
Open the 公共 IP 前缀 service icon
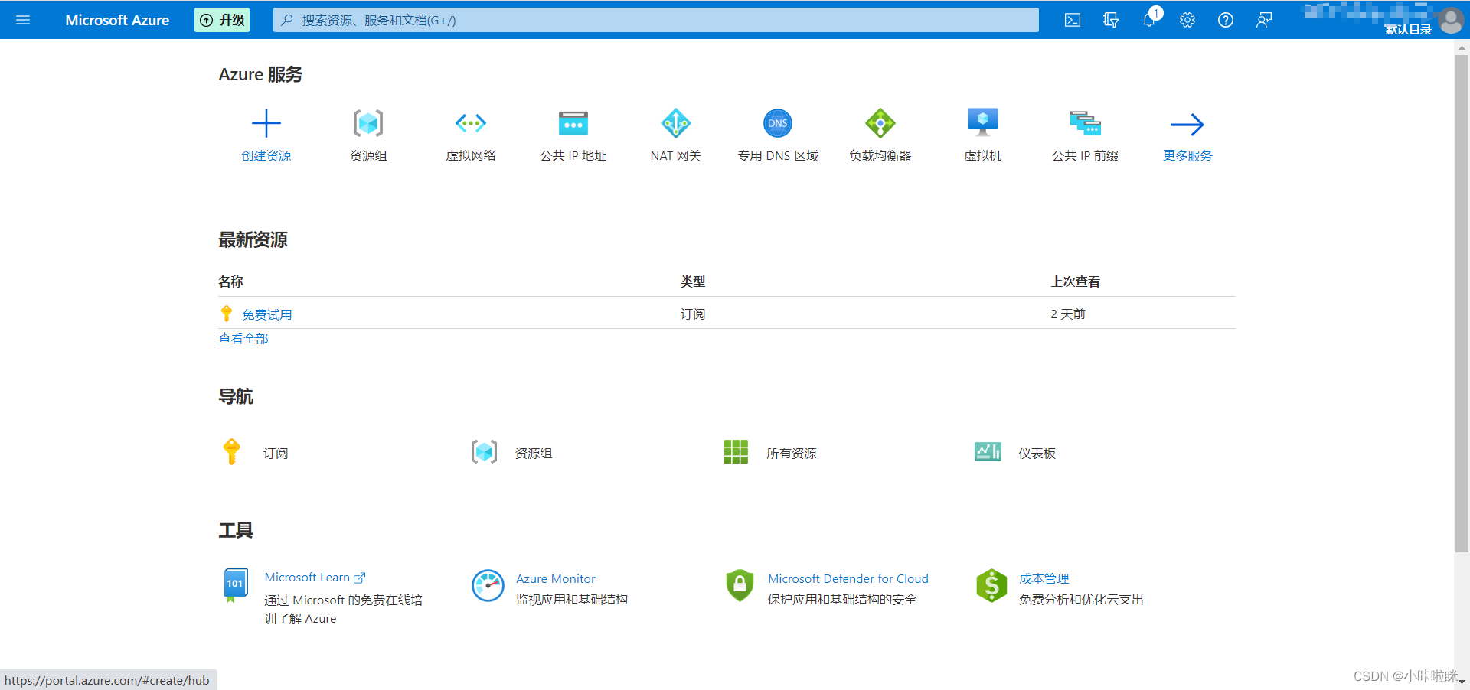tap(1086, 123)
